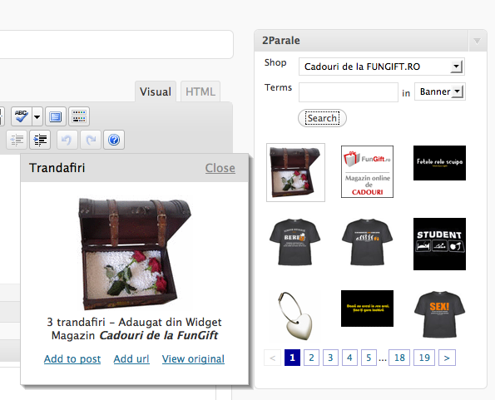Image resolution: width=495 pixels, height=400 pixels.
Task: Click the redo arrow icon
Action: point(91,140)
